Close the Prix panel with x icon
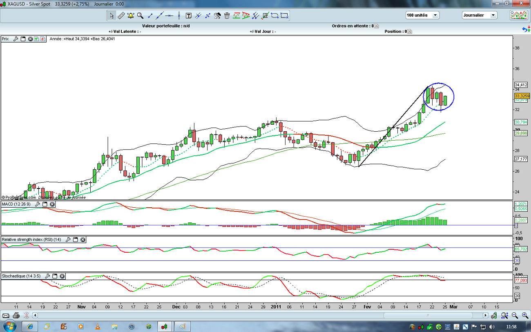531x332 pixels. point(30,39)
